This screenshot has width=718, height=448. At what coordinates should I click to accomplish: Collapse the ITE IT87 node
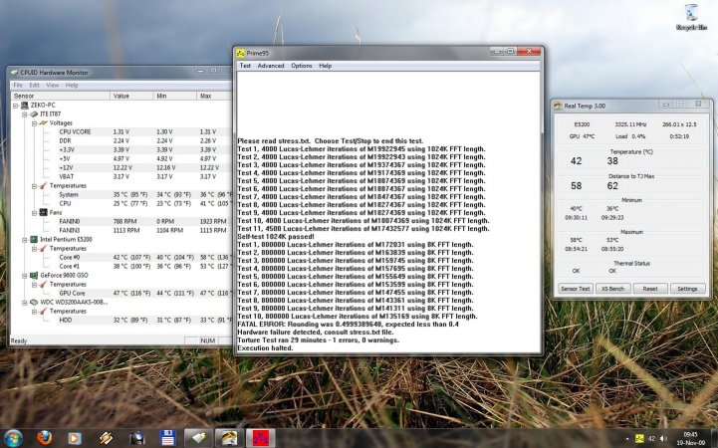pyautogui.click(x=25, y=113)
